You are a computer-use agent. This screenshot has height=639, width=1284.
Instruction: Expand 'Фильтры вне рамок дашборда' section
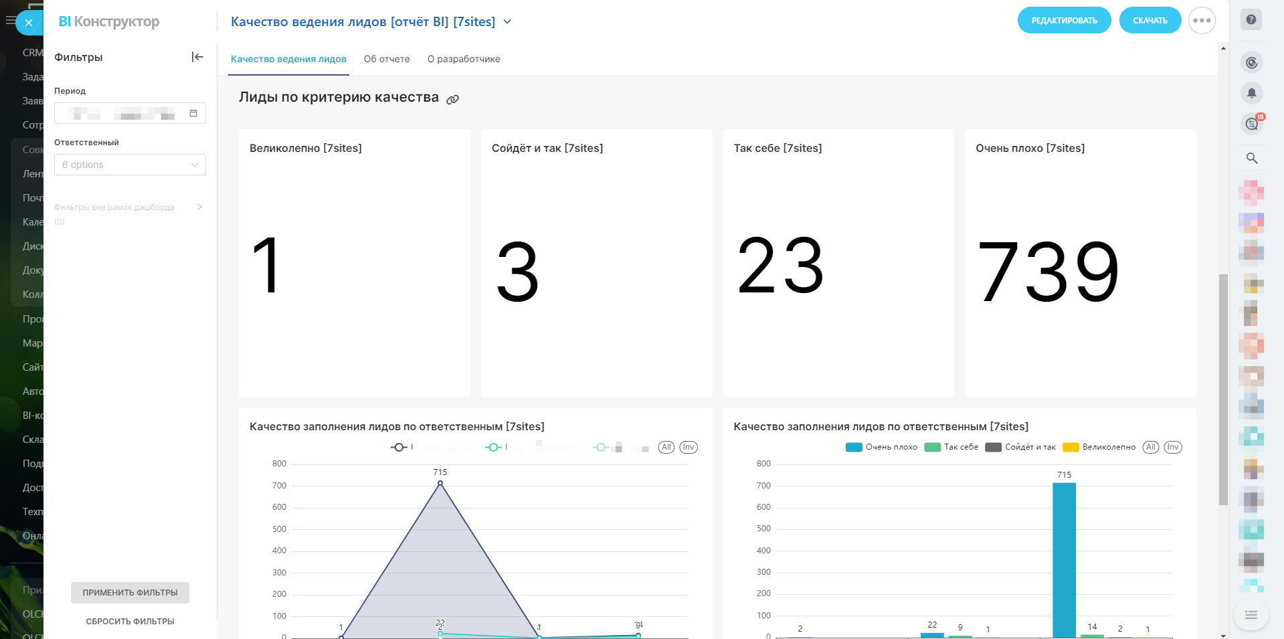(199, 207)
